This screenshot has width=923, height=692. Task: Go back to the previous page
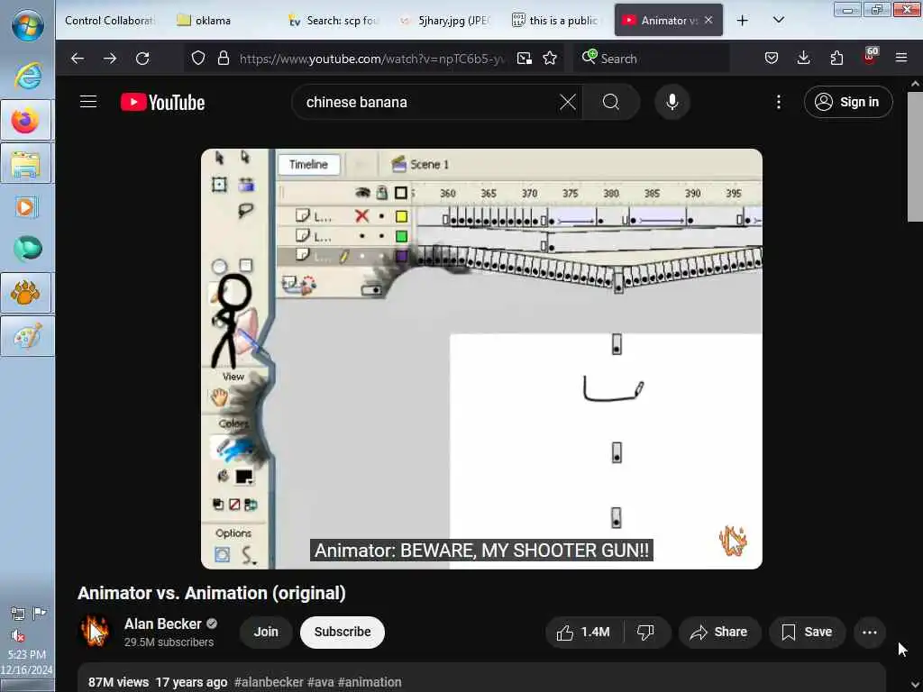[x=78, y=59]
